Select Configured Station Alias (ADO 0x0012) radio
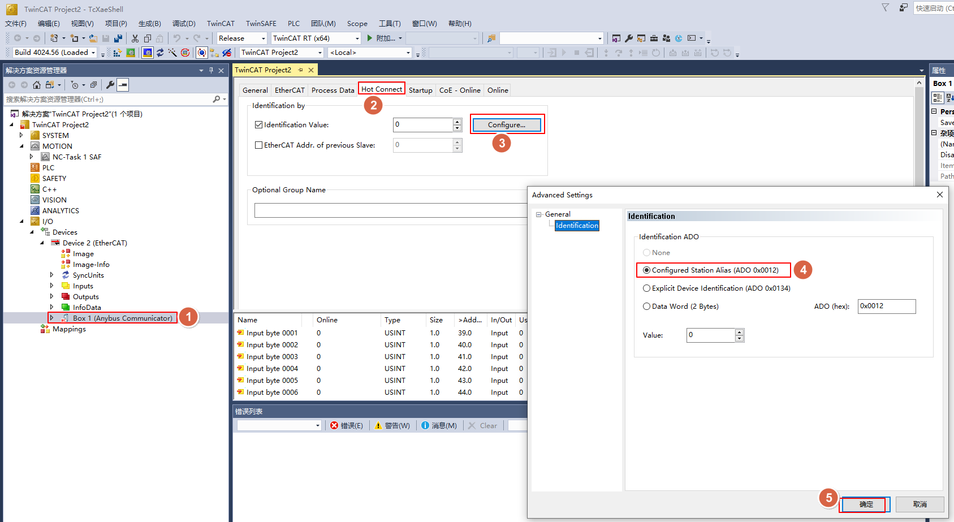 click(x=646, y=270)
